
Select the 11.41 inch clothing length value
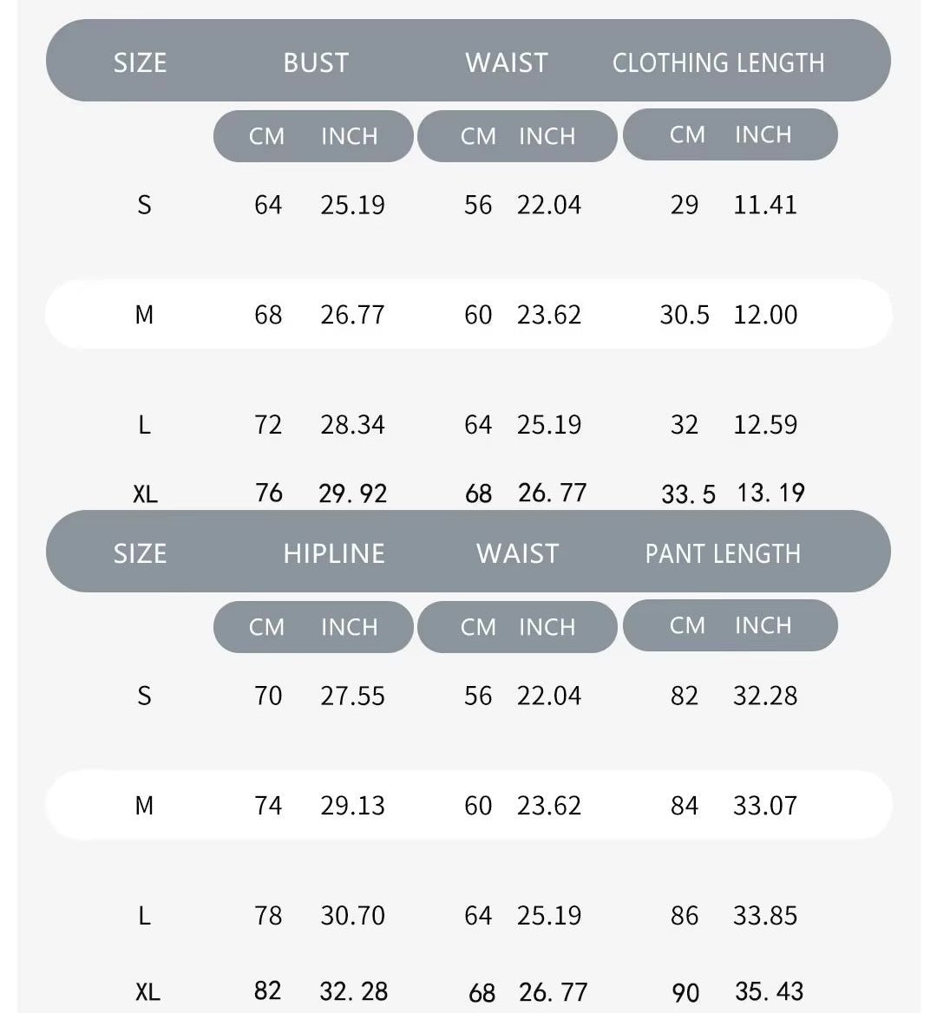pyautogui.click(x=765, y=205)
